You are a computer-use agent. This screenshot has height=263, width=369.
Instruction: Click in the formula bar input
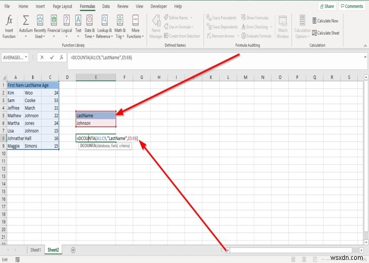215,61
